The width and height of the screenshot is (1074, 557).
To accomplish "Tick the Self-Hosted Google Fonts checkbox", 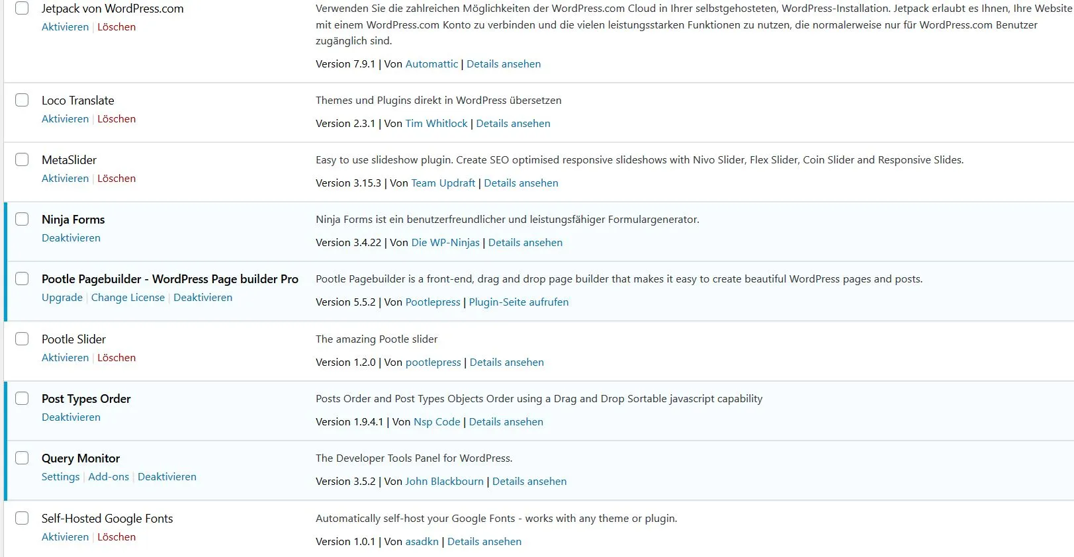I will 22,518.
